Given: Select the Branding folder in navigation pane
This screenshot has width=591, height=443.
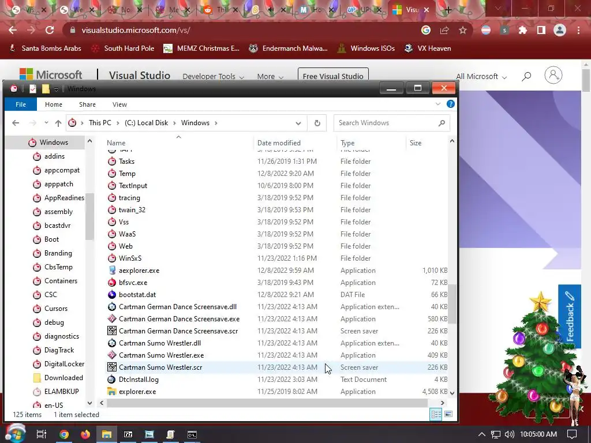Looking at the screenshot, I should coord(58,253).
